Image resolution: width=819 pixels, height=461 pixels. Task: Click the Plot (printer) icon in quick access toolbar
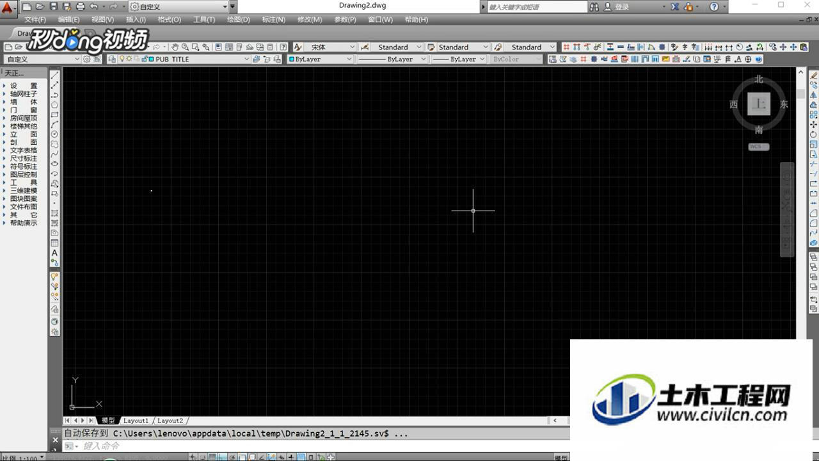coord(80,6)
